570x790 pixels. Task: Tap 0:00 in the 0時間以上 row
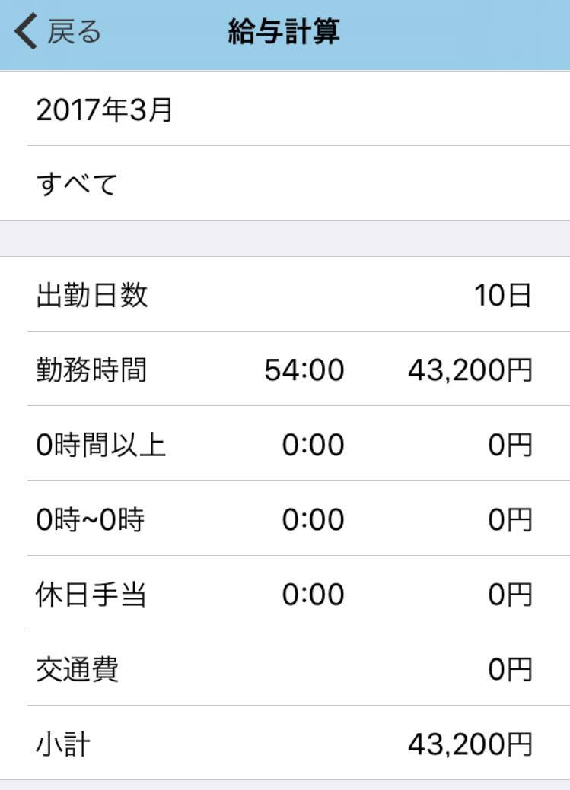[314, 445]
